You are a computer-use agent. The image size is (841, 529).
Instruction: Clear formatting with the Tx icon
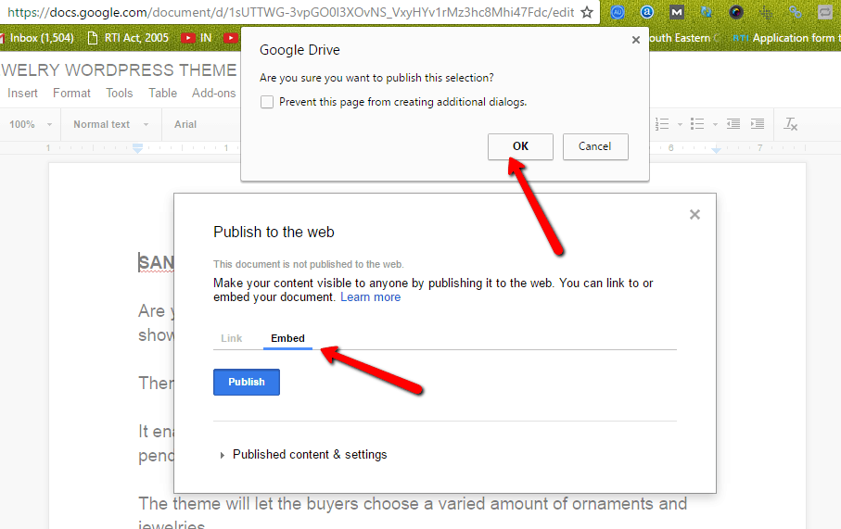791,124
